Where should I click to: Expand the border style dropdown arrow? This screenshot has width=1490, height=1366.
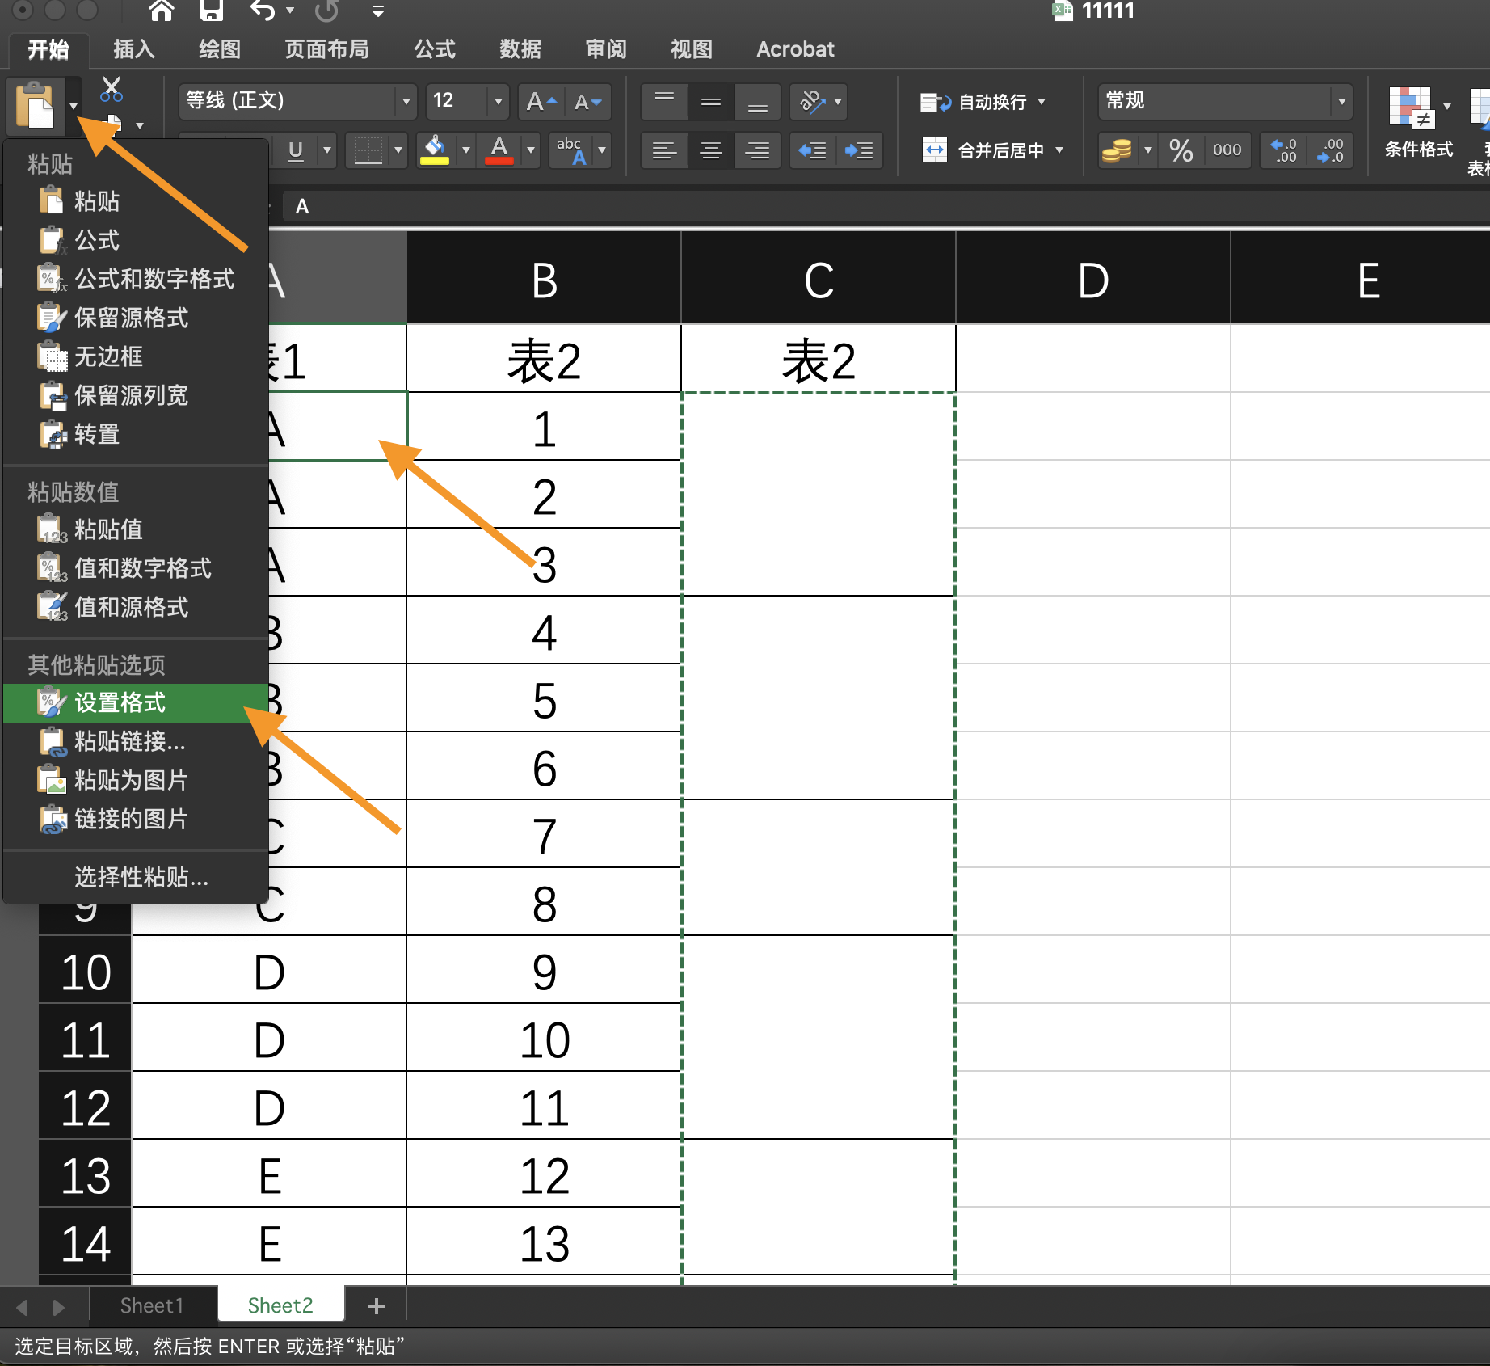pos(398,150)
